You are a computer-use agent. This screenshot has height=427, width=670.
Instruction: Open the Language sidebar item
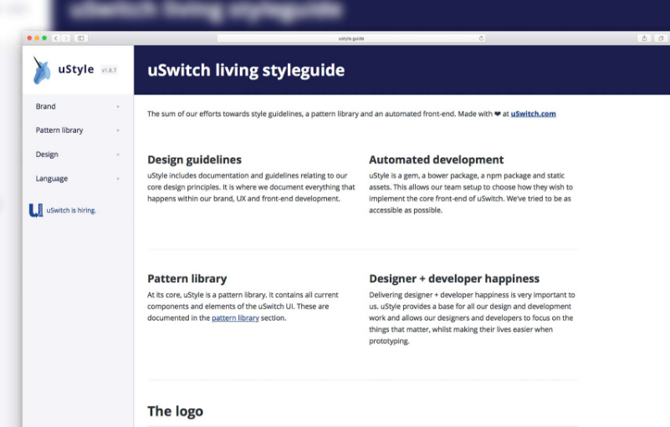[x=52, y=179]
